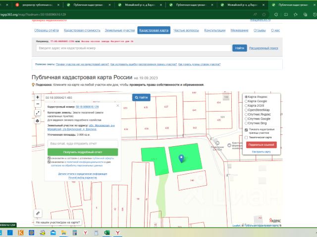Zoom out the map with minus button

pyautogui.click(x=38, y=104)
